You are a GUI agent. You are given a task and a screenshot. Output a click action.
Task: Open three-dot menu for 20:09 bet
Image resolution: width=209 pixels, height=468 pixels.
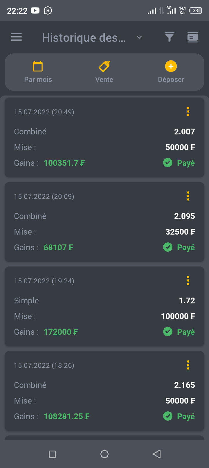188,196
